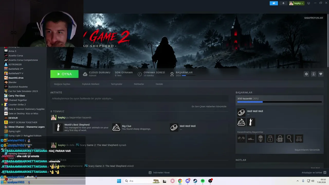Click the locked skull achievement

(260, 138)
